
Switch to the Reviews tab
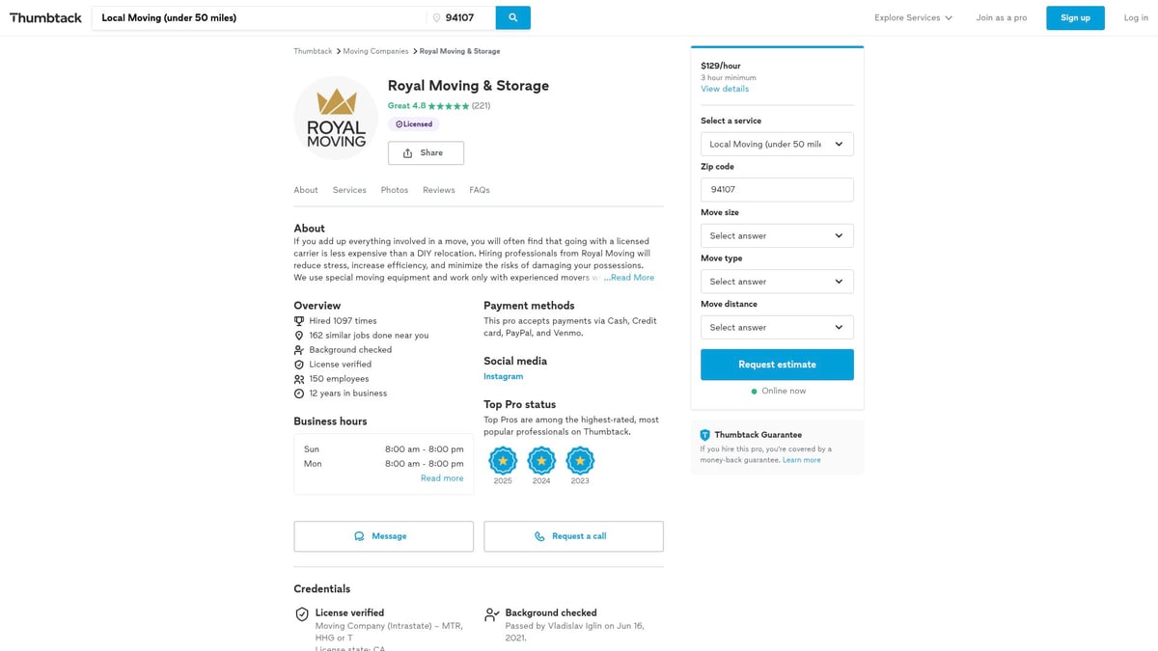(x=438, y=190)
